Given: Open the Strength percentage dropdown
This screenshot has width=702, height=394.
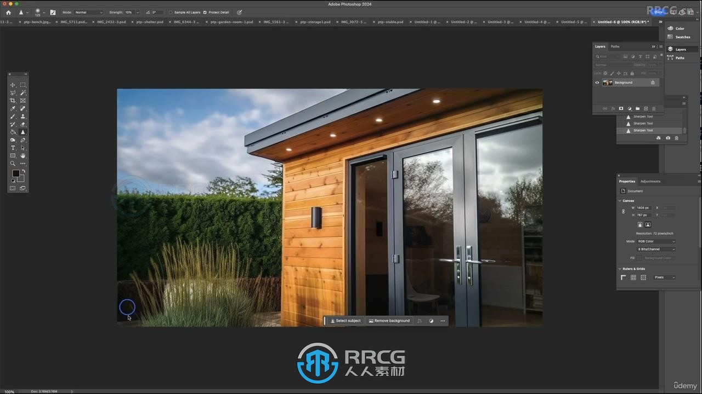Looking at the screenshot, I should click(137, 12).
